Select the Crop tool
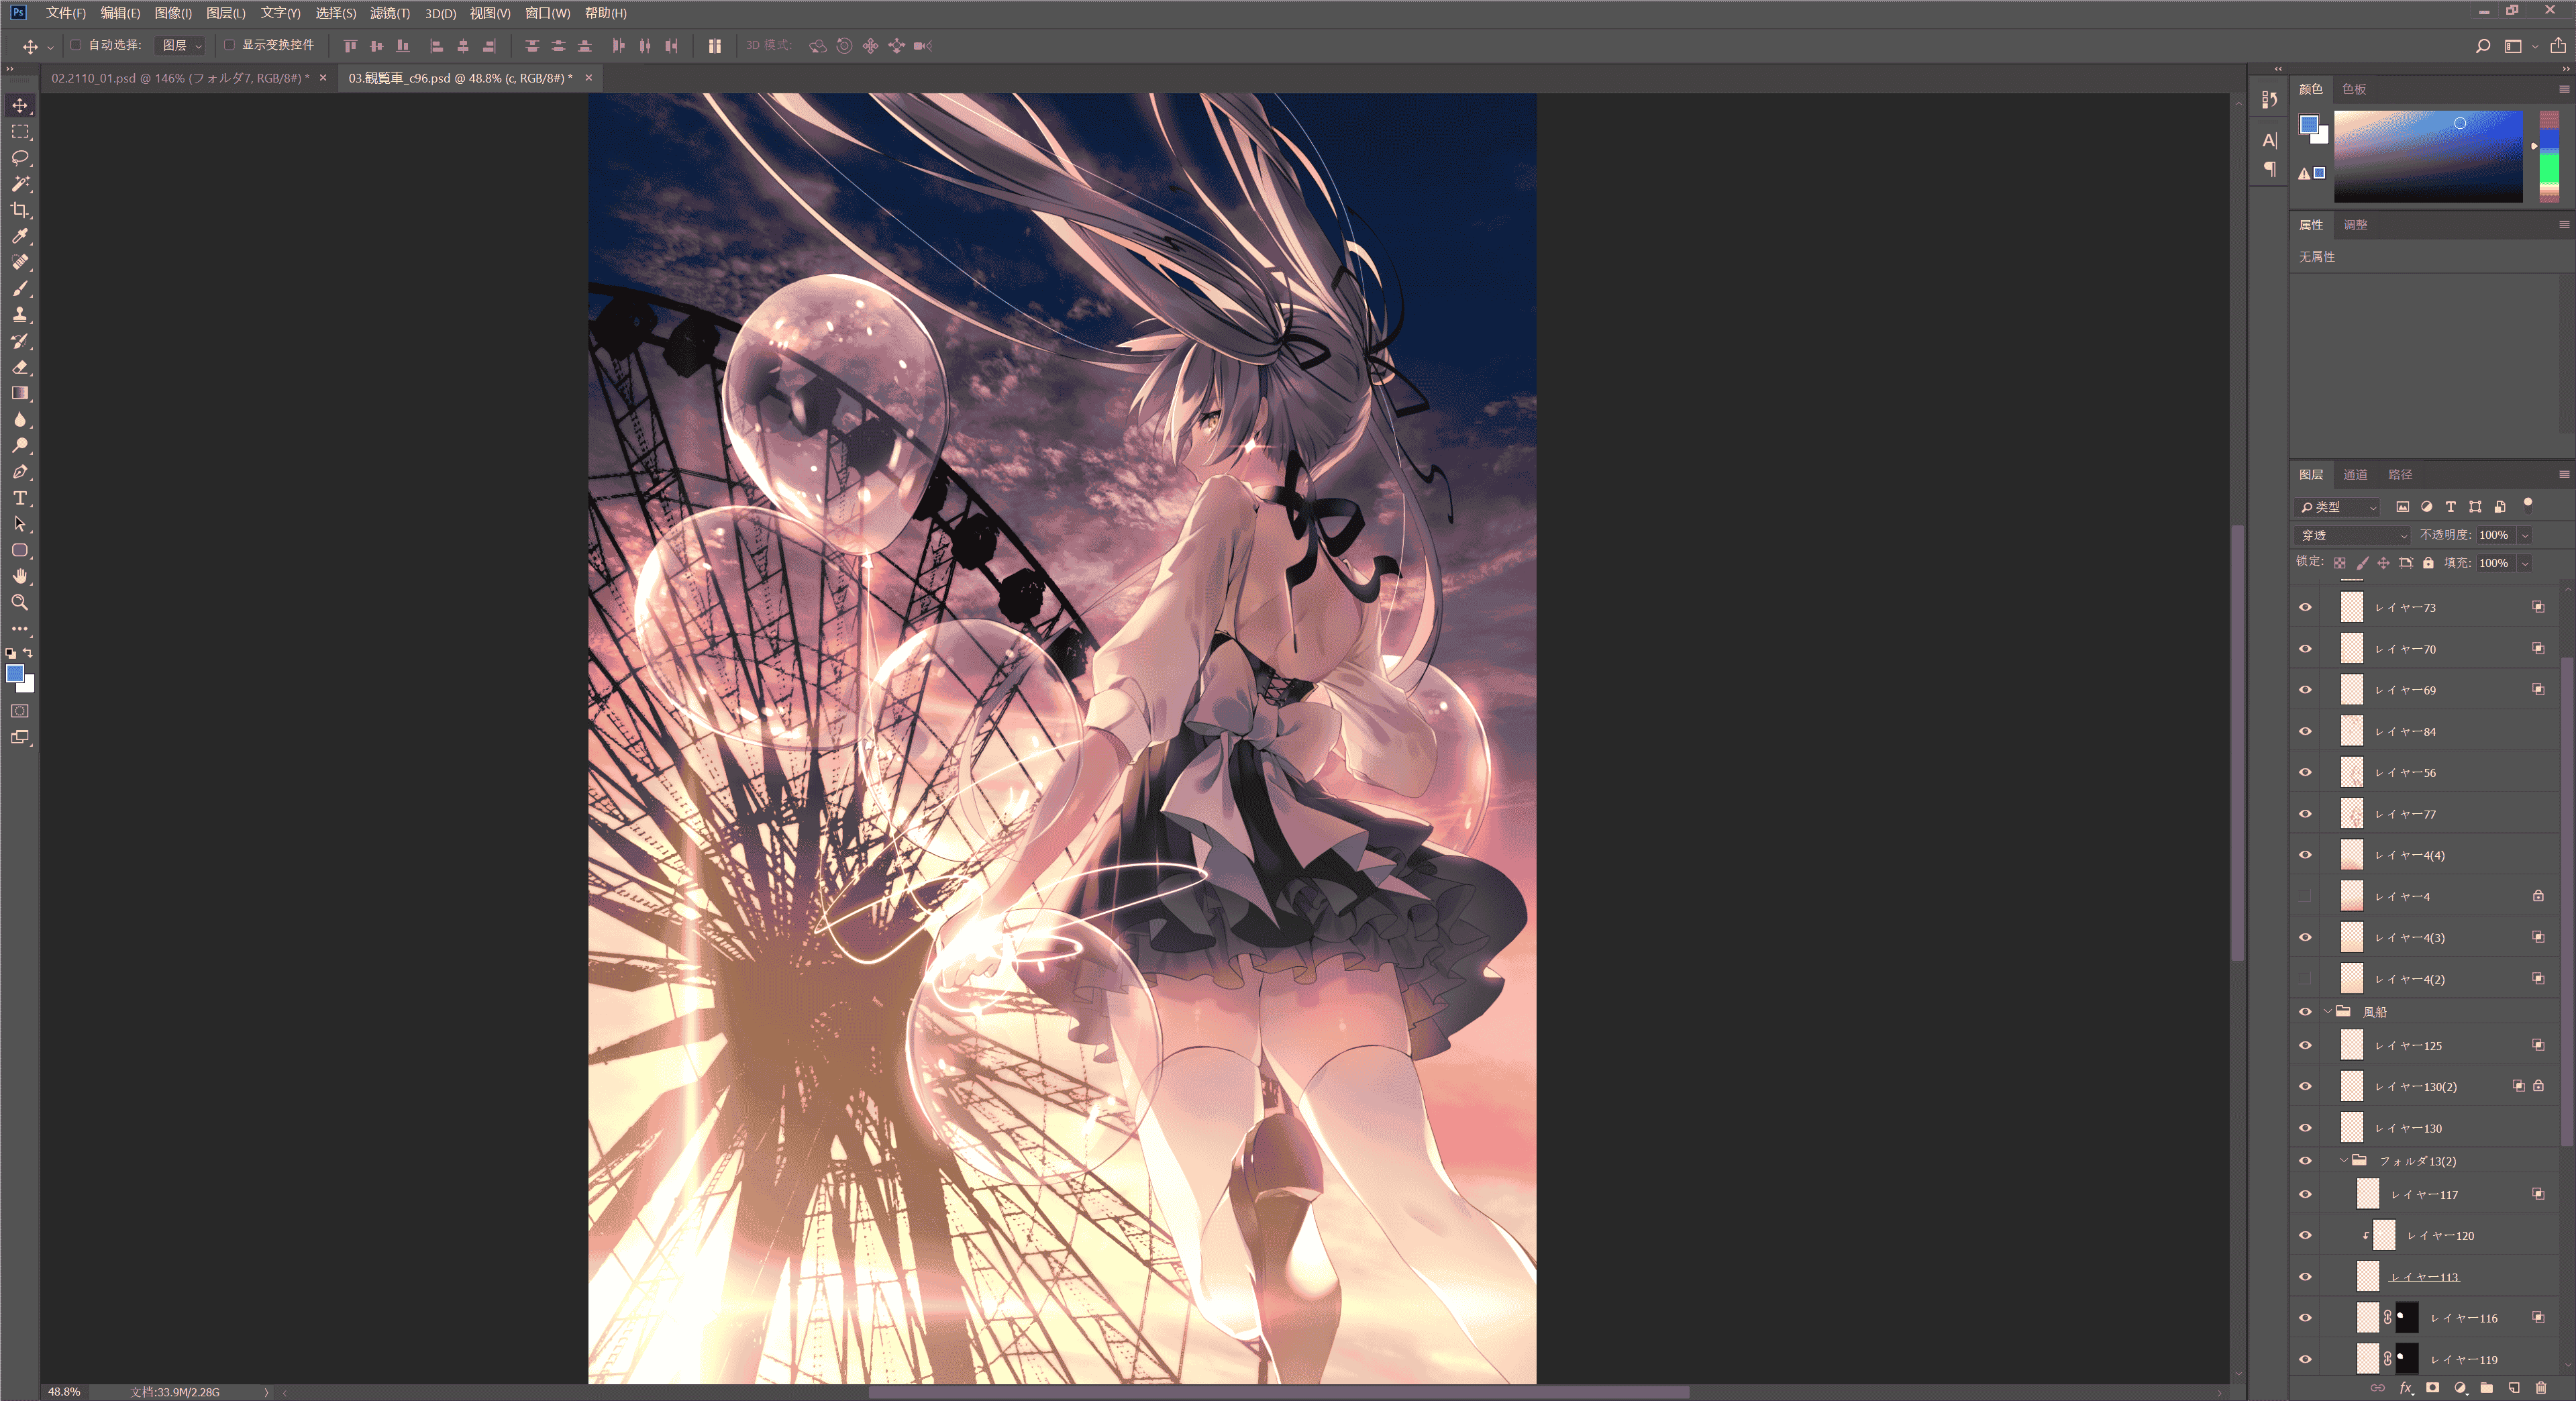Image resolution: width=2576 pixels, height=1401 pixels. [x=20, y=210]
